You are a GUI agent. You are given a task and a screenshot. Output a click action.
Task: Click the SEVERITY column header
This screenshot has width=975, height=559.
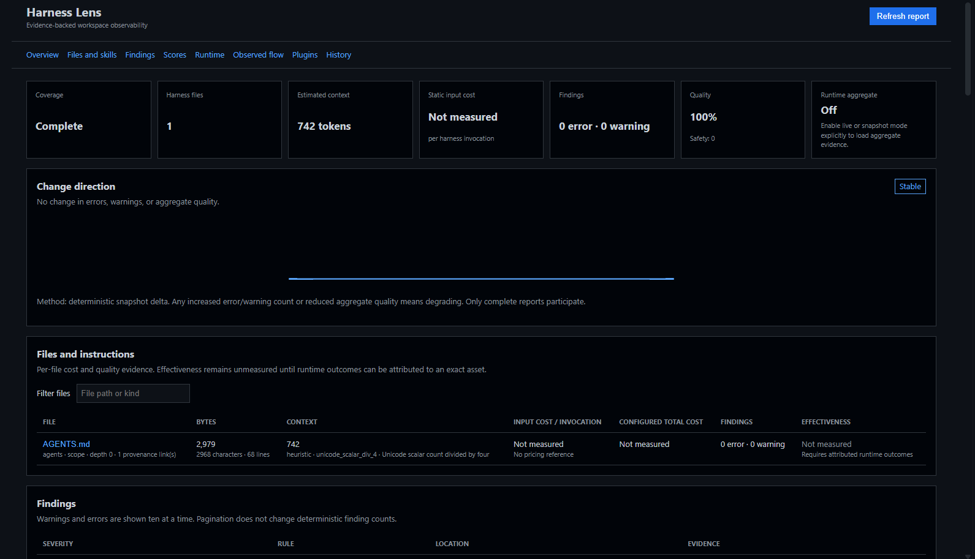point(58,544)
